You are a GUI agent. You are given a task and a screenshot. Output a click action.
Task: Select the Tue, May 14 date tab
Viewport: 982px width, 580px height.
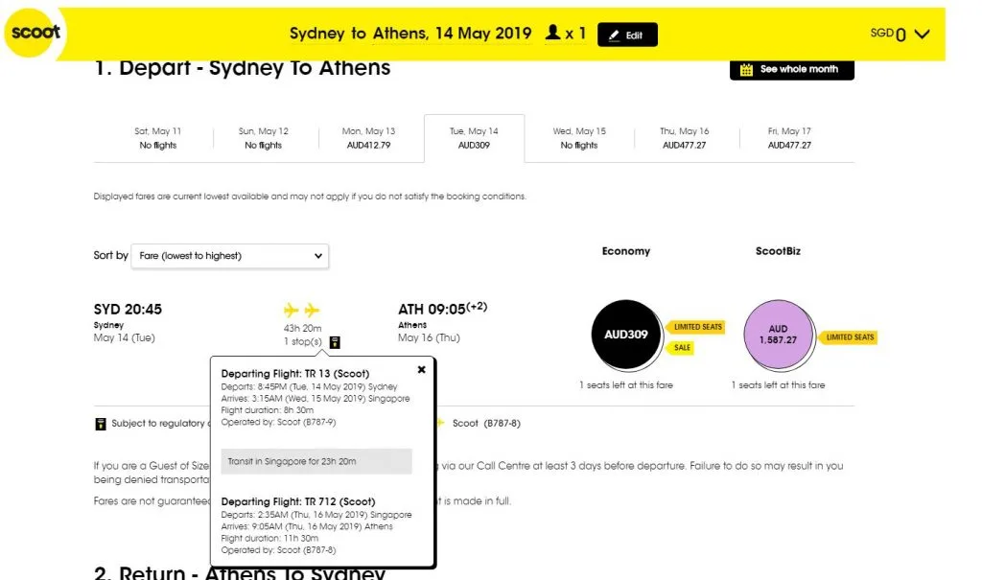coord(474,138)
